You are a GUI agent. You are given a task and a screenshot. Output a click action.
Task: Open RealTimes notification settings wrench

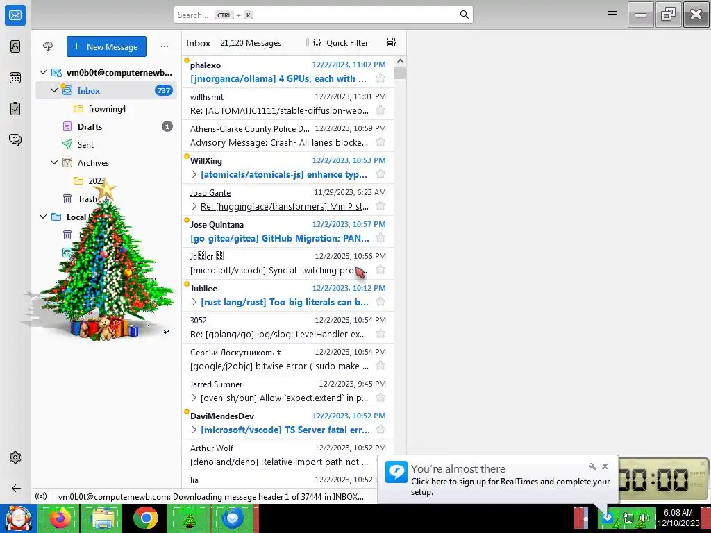point(592,466)
